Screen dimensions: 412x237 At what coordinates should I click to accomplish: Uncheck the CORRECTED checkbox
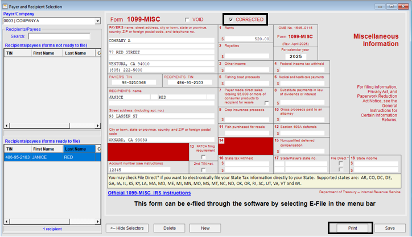coord(230,20)
